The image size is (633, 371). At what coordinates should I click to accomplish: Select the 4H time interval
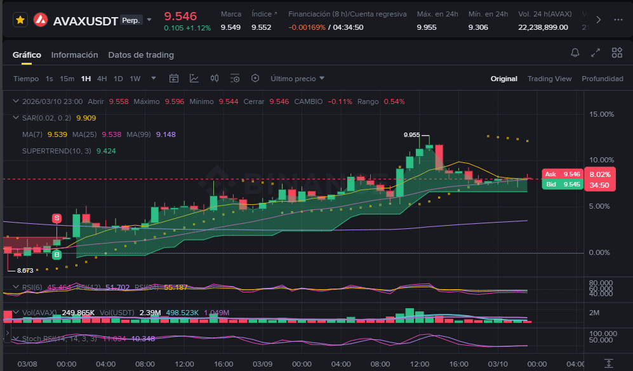102,79
